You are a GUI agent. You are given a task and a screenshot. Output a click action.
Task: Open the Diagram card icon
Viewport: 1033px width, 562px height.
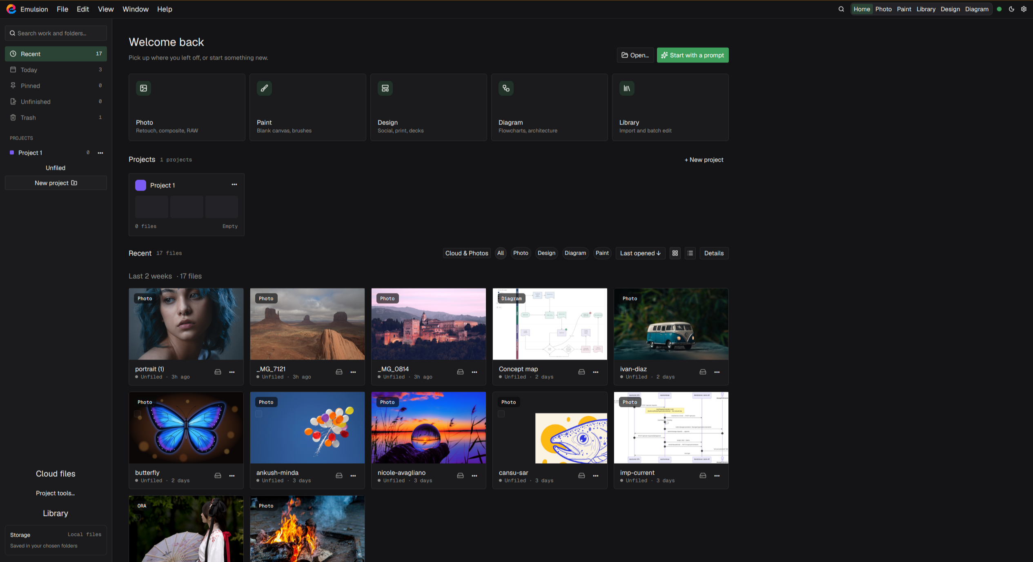[x=506, y=88]
